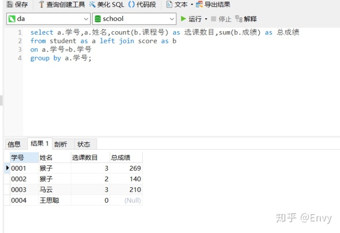Click the course count cell 0
The height and width of the screenshot is (233, 340).
(90, 200)
